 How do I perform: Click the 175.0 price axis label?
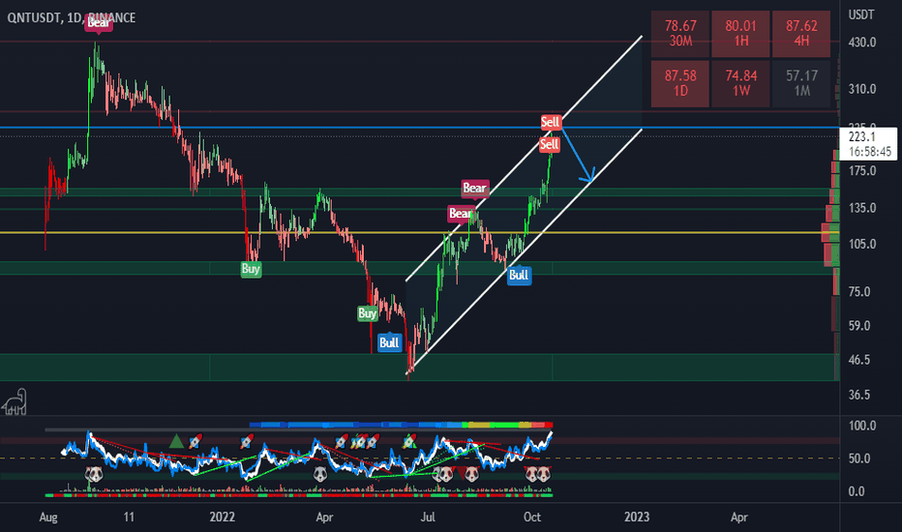(862, 171)
